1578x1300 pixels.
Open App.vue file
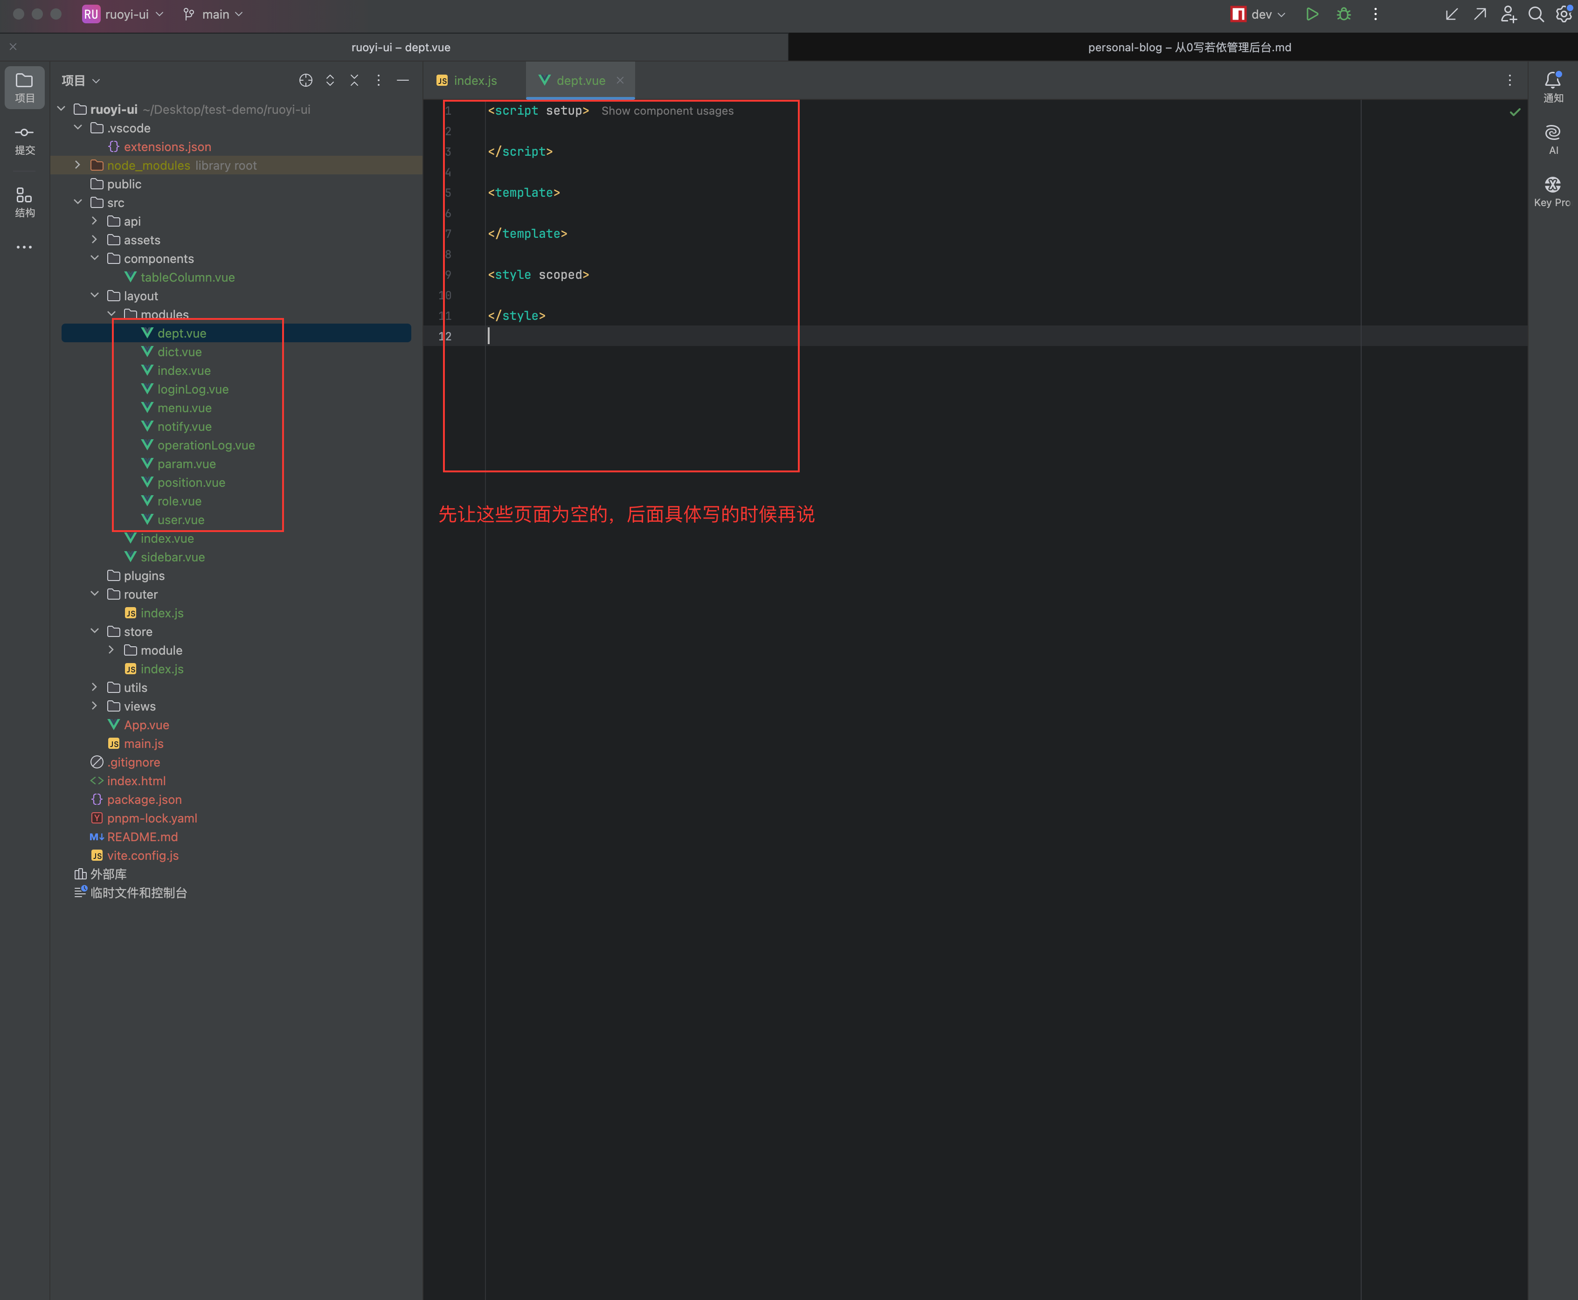pyautogui.click(x=146, y=725)
